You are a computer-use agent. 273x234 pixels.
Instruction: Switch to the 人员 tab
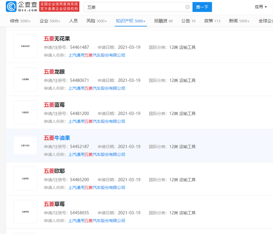pyautogui.click(x=73, y=21)
